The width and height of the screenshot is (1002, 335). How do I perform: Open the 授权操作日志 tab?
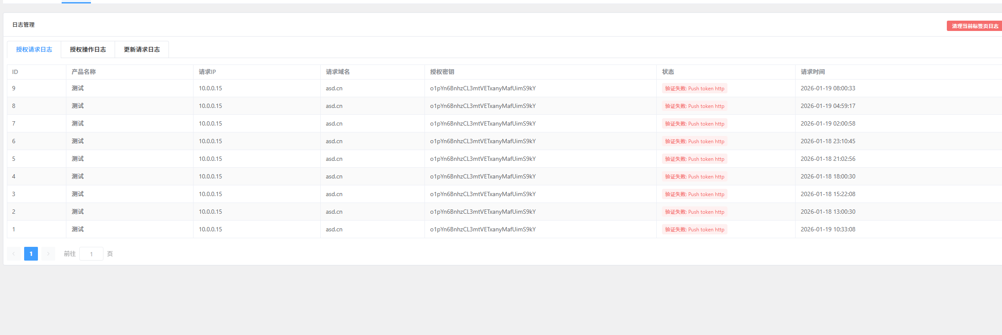pyautogui.click(x=88, y=49)
